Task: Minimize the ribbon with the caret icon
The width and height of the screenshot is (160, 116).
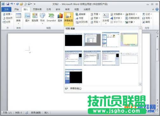Action: (x=153, y=9)
